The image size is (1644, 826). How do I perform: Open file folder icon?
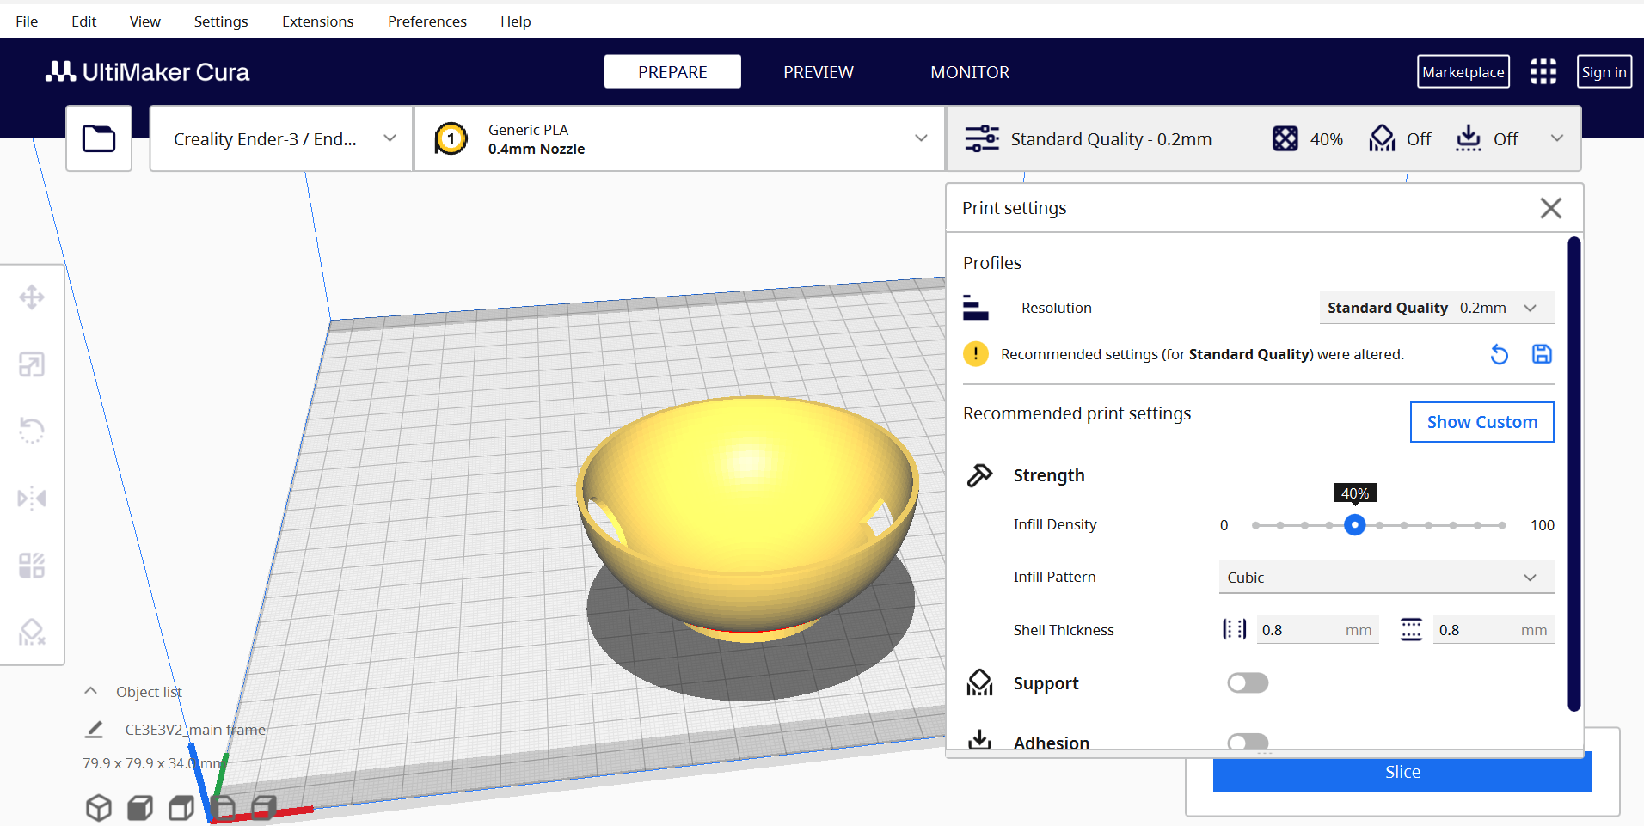tap(99, 138)
